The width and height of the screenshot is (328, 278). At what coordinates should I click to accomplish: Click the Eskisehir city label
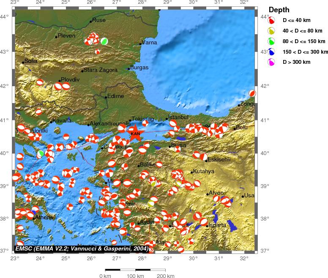pyautogui.click(x=219, y=160)
